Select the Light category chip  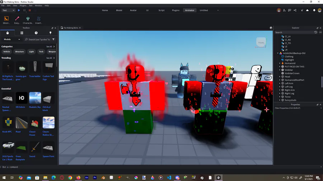click(x=31, y=52)
